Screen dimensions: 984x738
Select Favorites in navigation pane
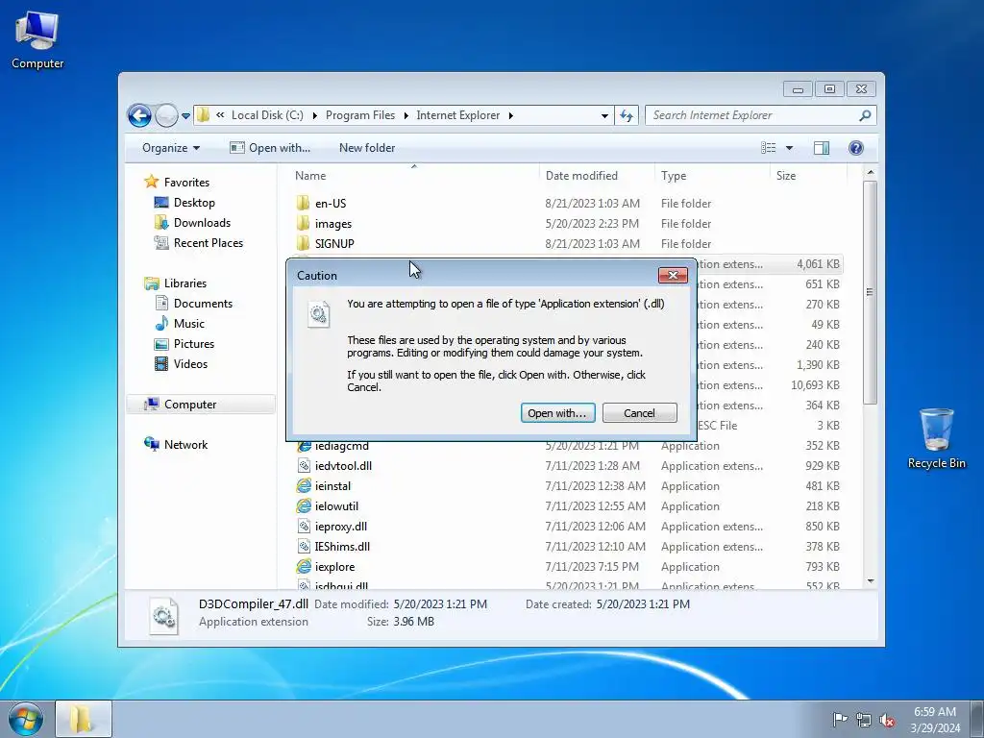[186, 183]
